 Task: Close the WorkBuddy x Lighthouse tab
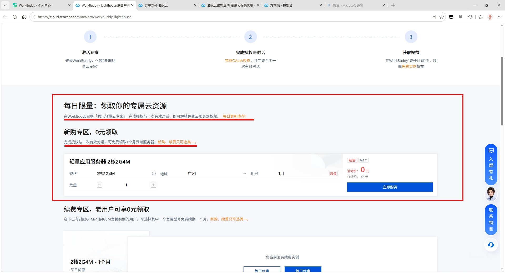132,5
